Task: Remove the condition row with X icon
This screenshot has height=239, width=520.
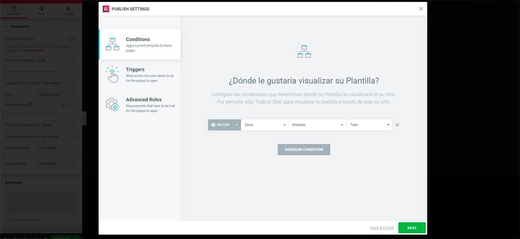Action: [x=397, y=125]
